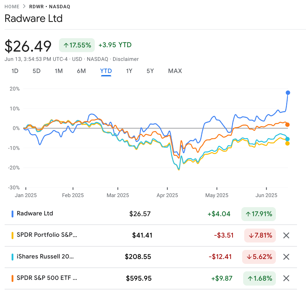
Task: Select the 6M time range tab
Action: tap(81, 71)
